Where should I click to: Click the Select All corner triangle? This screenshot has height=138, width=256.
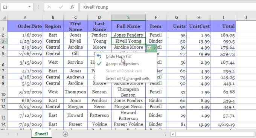point(4,17)
